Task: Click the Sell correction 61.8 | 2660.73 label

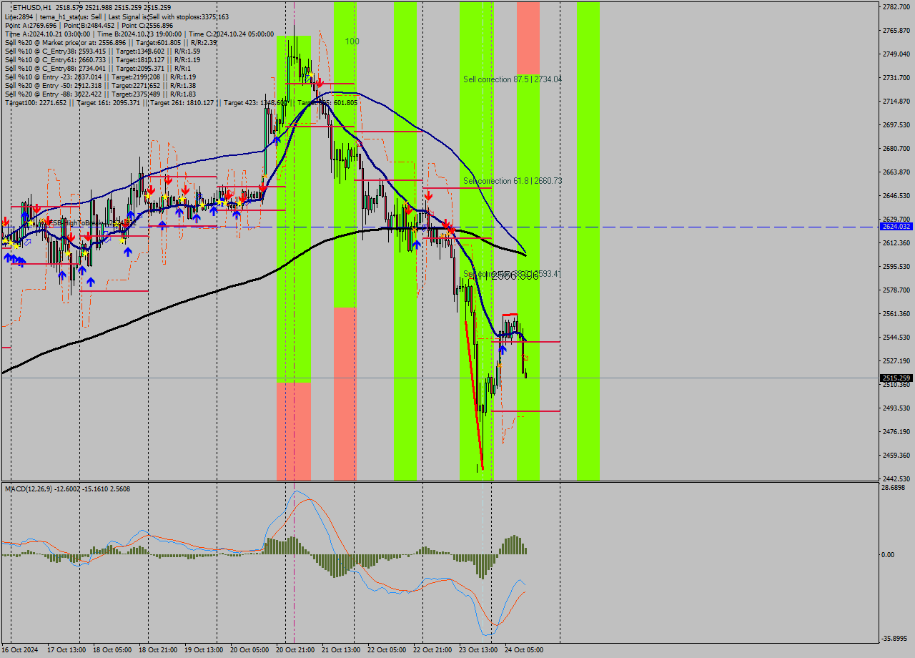Action: 512,181
